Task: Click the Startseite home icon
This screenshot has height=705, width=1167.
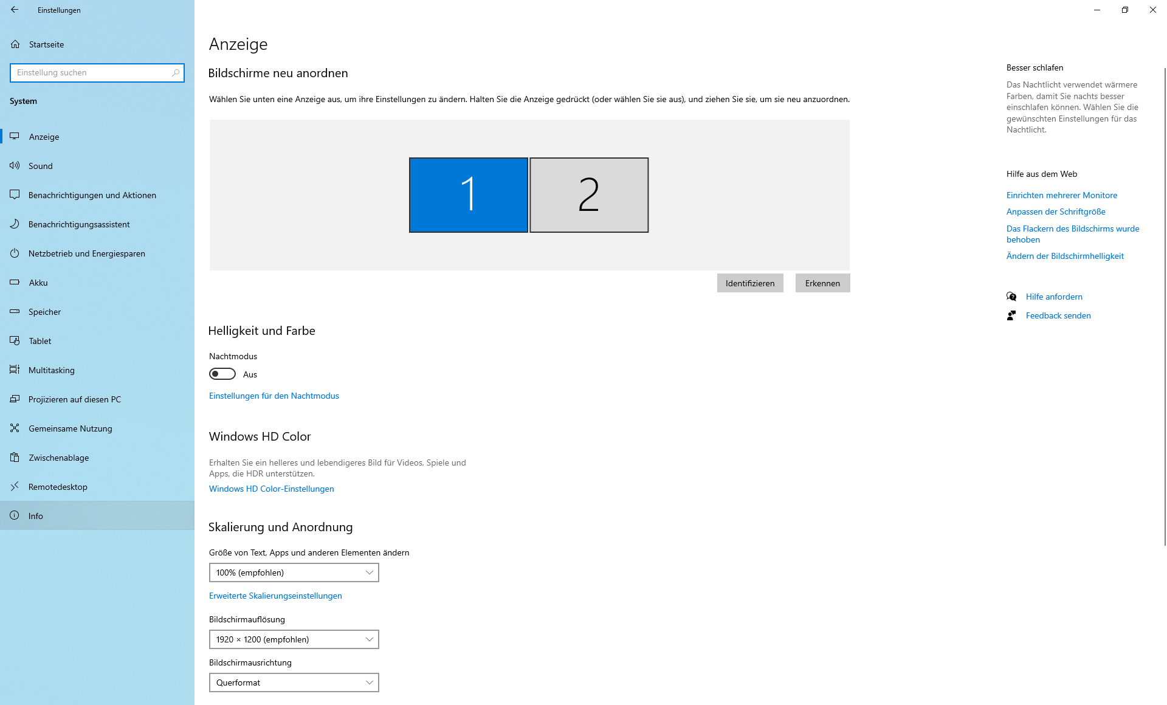Action: coord(15,44)
